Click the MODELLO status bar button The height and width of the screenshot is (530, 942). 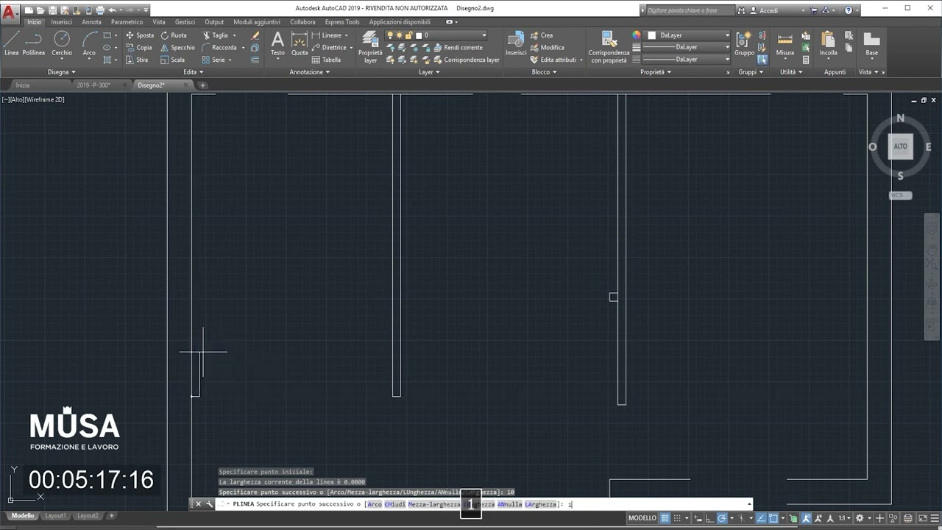642,518
